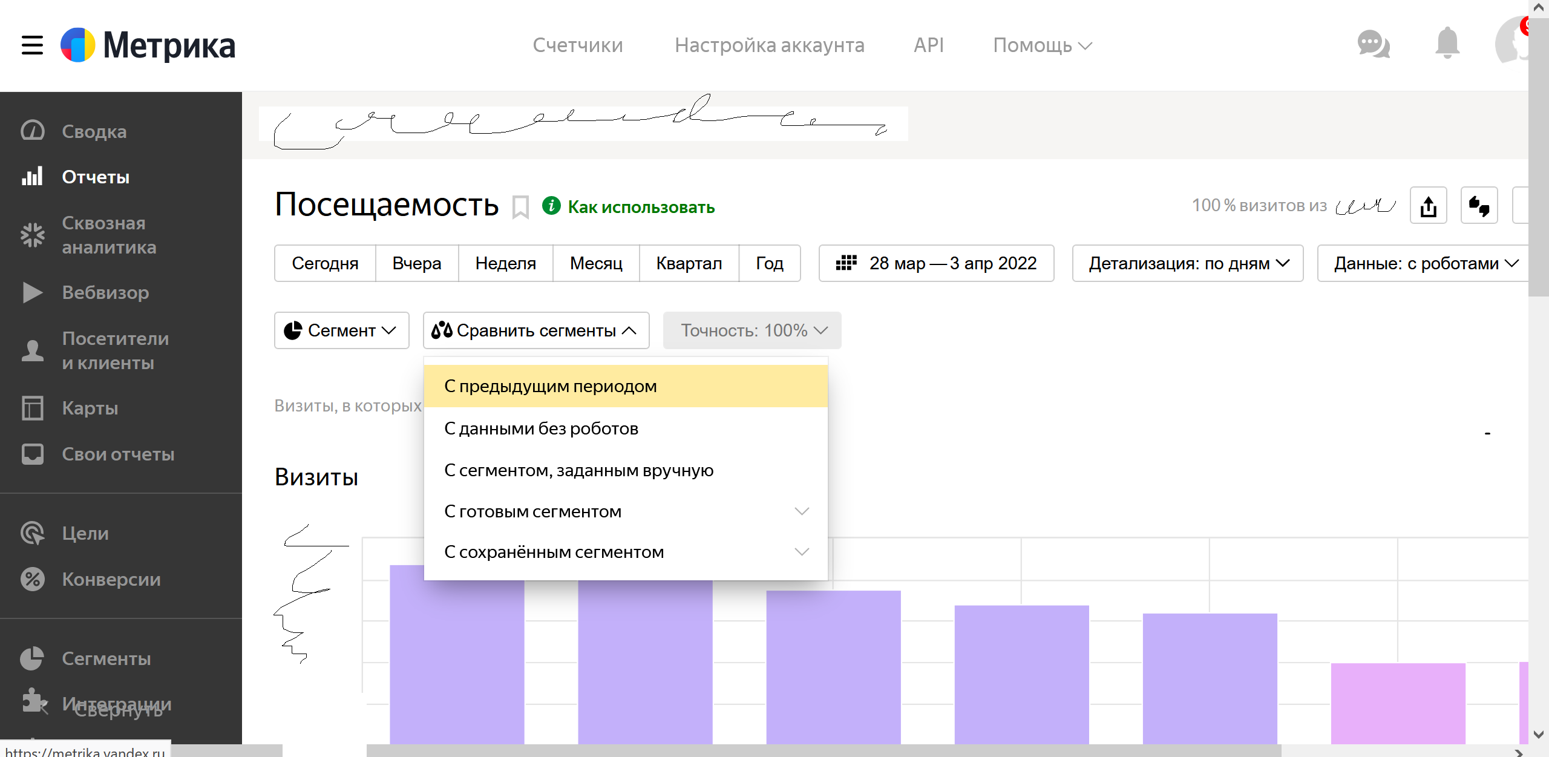Click the Цели target icon
1549x757 pixels.
(33, 533)
